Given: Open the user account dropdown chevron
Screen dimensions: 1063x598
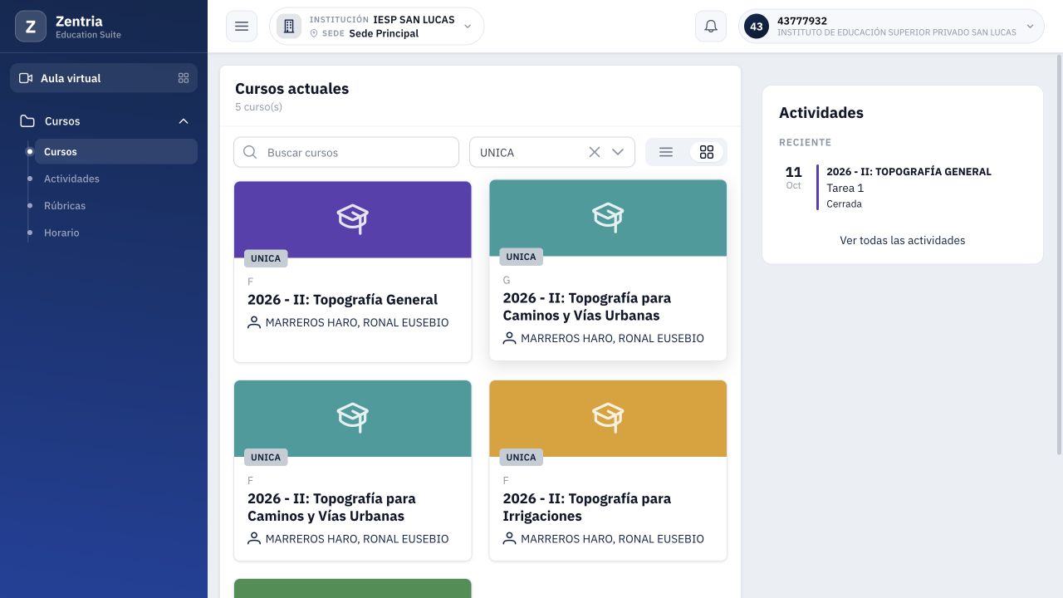Looking at the screenshot, I should coord(1031,27).
